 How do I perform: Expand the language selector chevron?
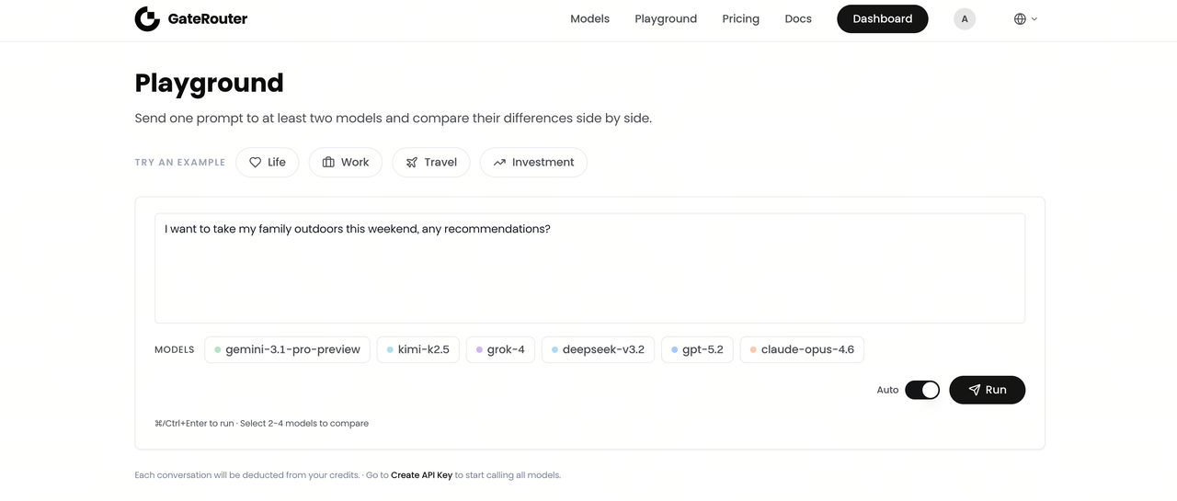point(1034,18)
